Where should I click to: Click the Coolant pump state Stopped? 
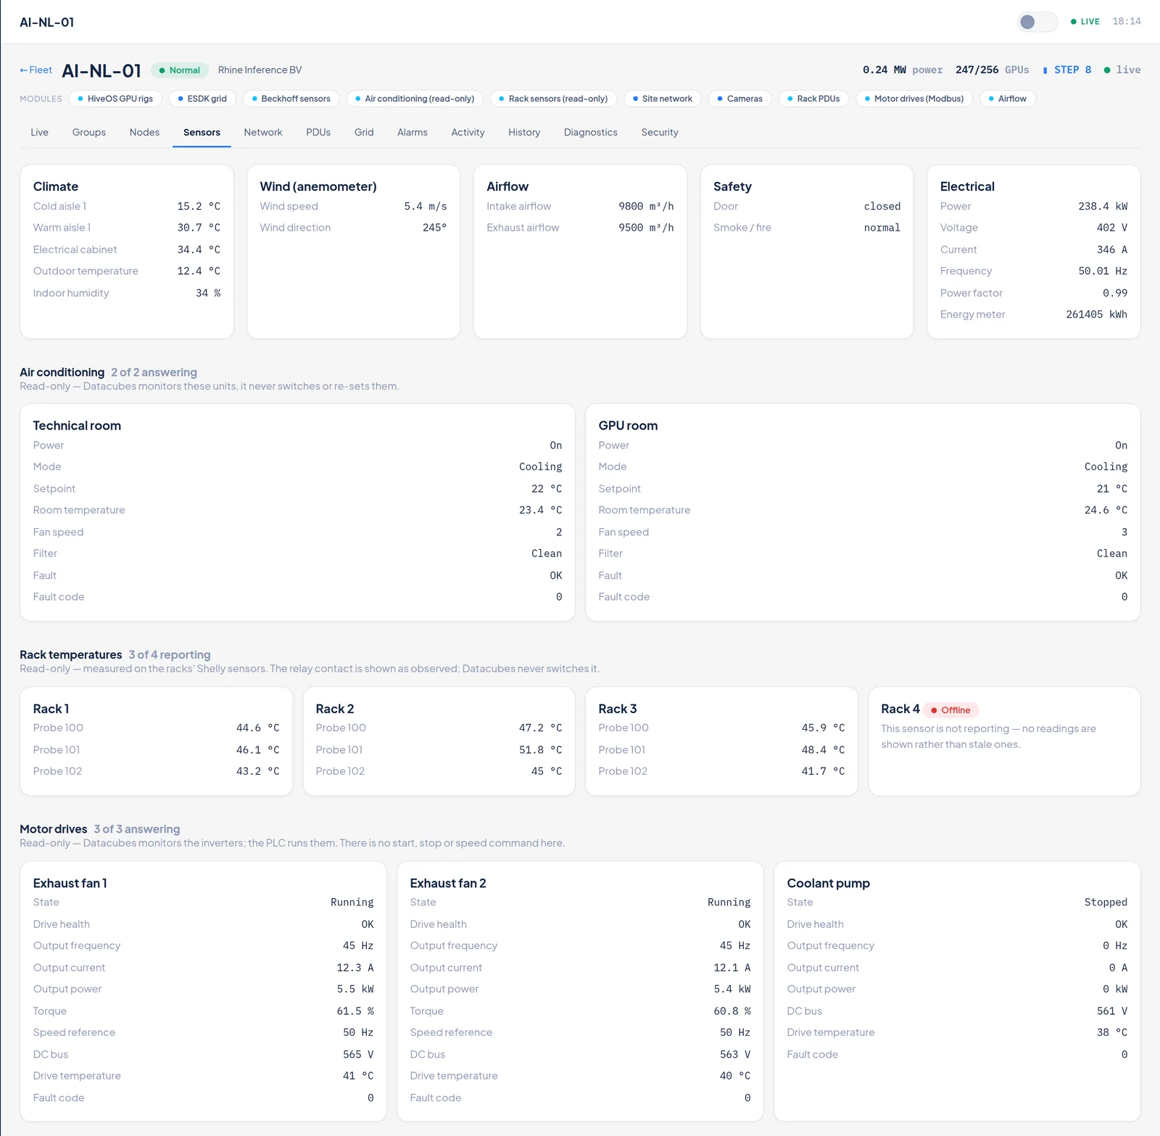[x=1106, y=902]
